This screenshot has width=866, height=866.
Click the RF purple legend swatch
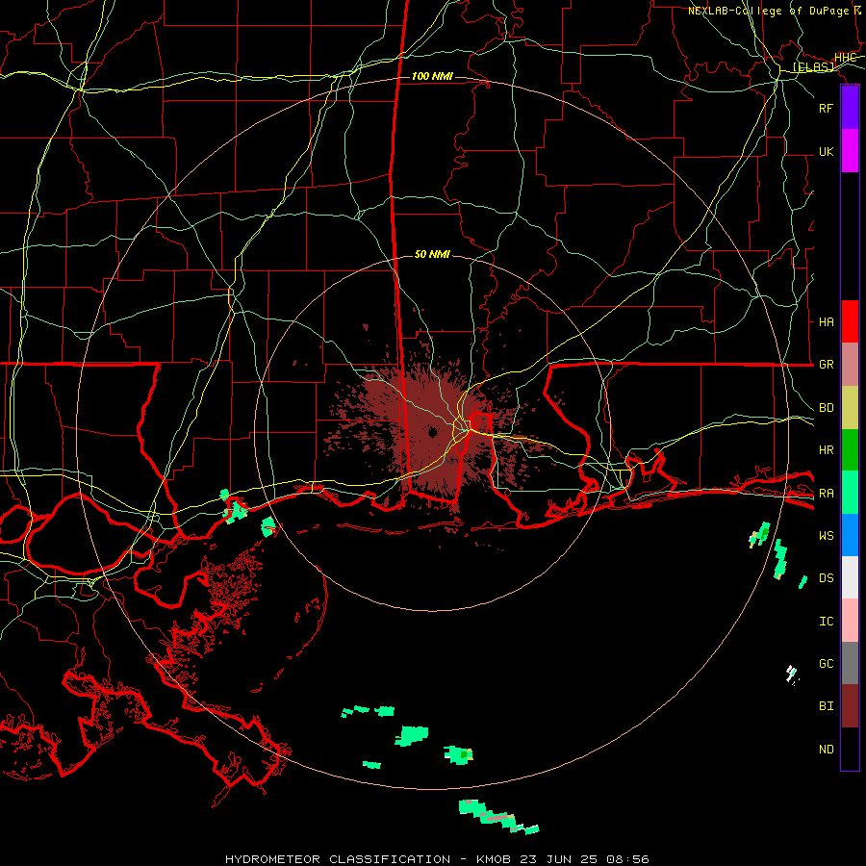850,108
